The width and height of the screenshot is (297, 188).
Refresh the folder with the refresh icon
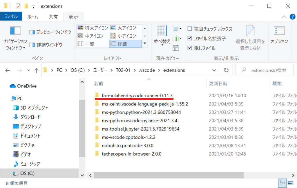[x=226, y=70]
